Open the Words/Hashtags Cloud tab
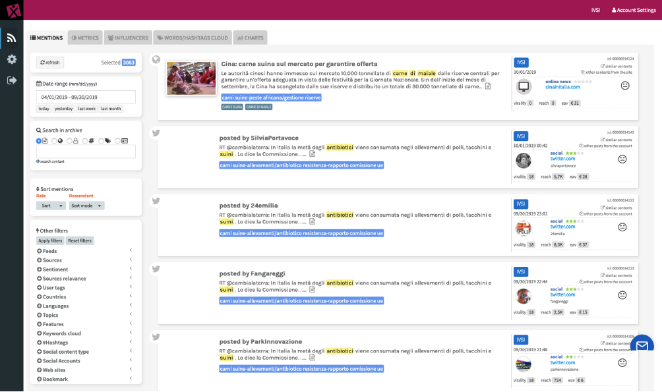 pyautogui.click(x=192, y=38)
